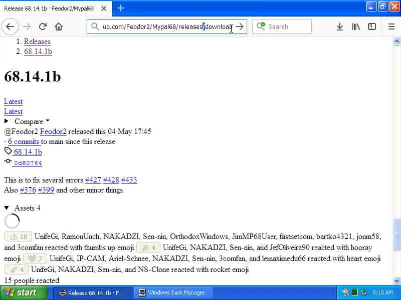Select the Release 68.14.1b browser tab
401x300 pixels.
click(x=56, y=8)
